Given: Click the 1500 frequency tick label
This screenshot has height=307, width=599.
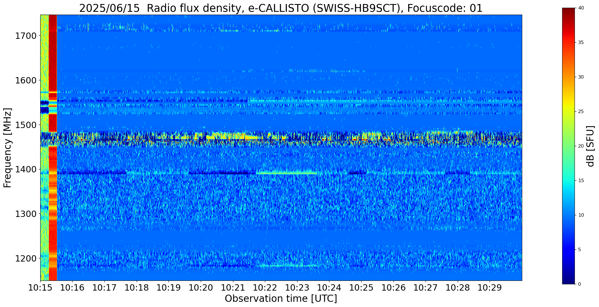Looking at the screenshot, I should (x=26, y=125).
